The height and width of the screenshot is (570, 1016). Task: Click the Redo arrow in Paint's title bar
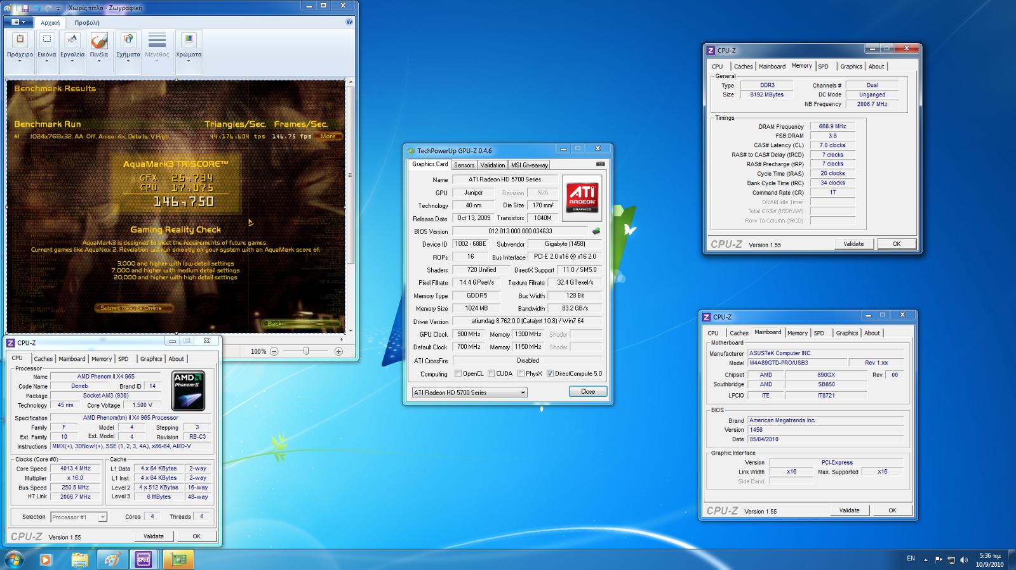coord(48,8)
